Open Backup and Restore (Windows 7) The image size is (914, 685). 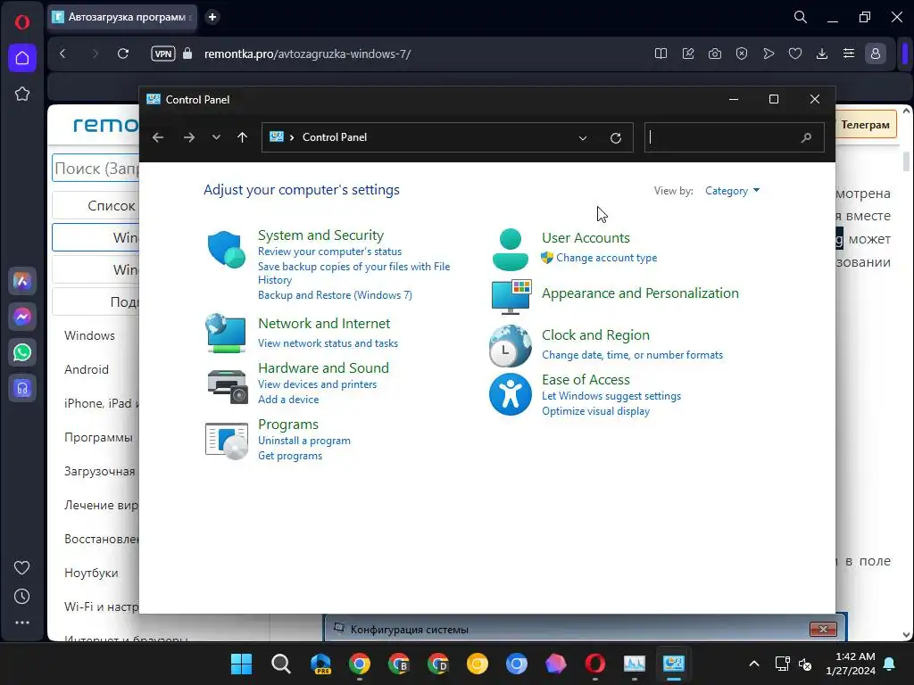(335, 295)
